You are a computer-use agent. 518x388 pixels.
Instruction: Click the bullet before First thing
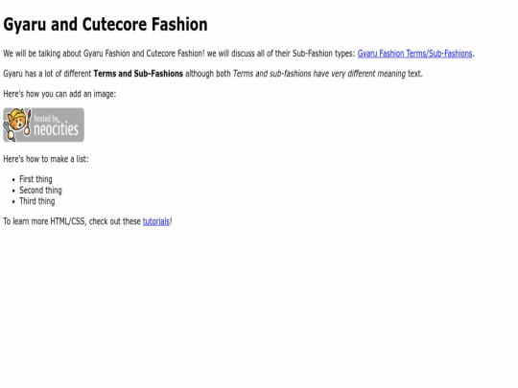click(13, 180)
